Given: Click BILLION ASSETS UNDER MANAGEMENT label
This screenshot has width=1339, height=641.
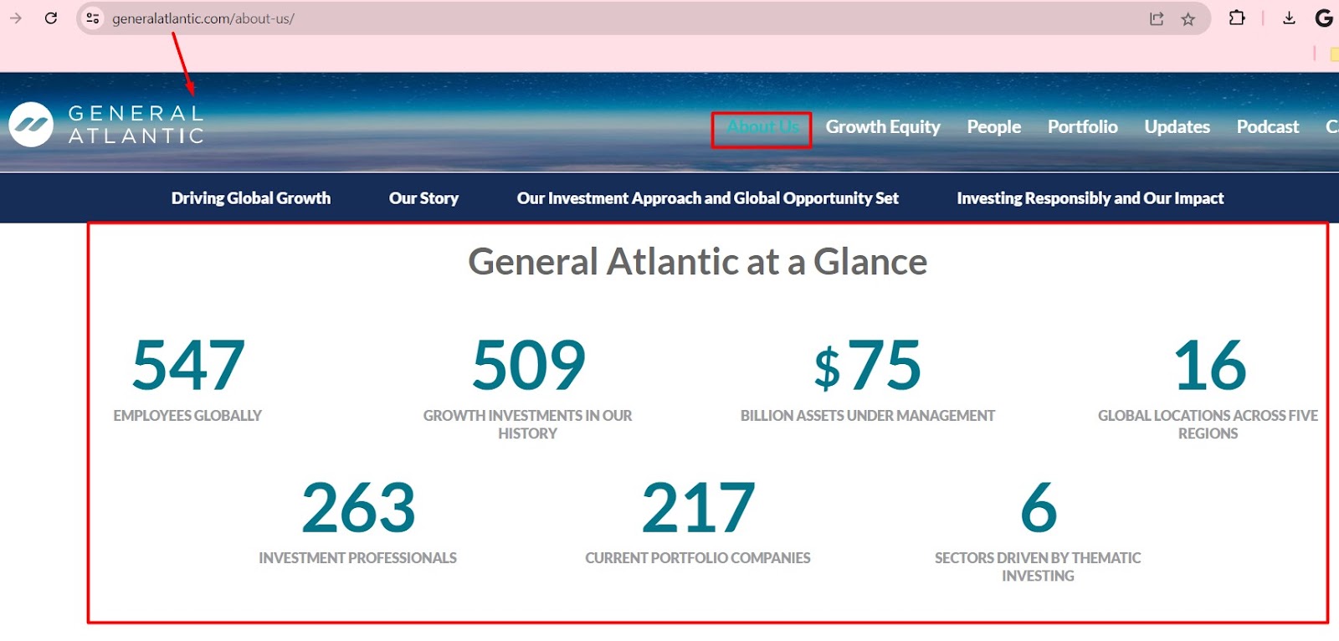Looking at the screenshot, I should [x=868, y=416].
